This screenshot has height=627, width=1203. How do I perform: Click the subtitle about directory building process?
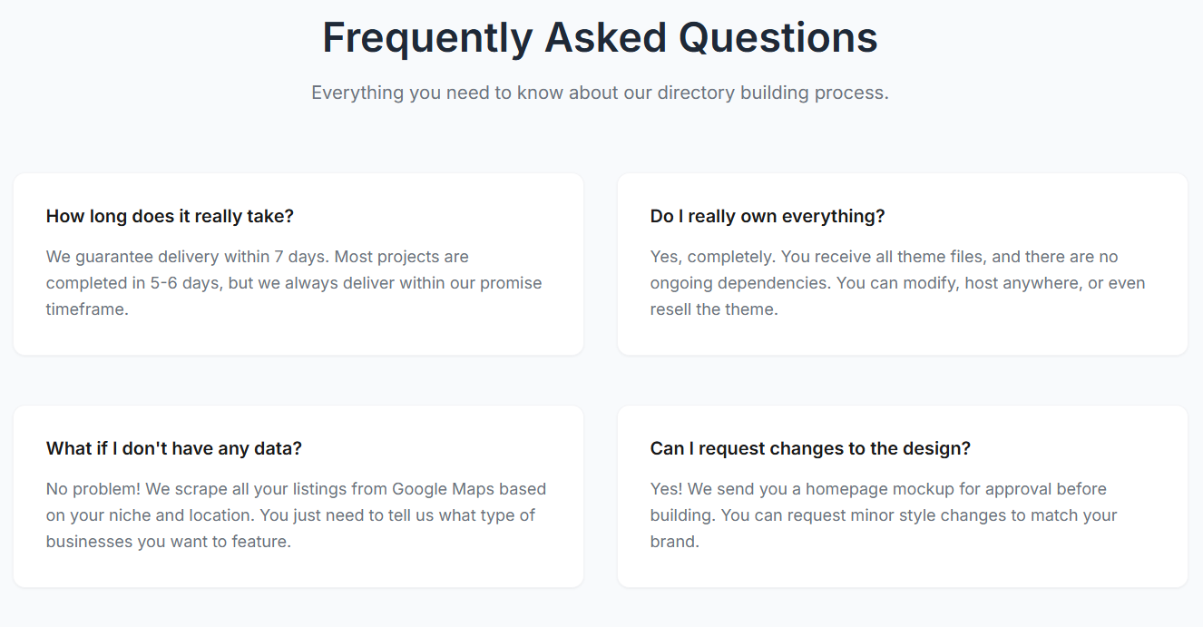[x=600, y=93]
